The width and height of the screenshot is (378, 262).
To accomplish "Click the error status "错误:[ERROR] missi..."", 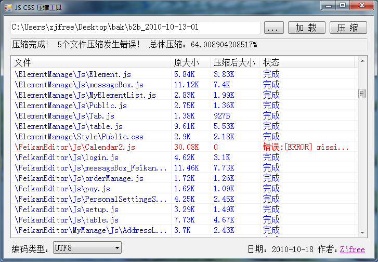I will click(x=306, y=147).
